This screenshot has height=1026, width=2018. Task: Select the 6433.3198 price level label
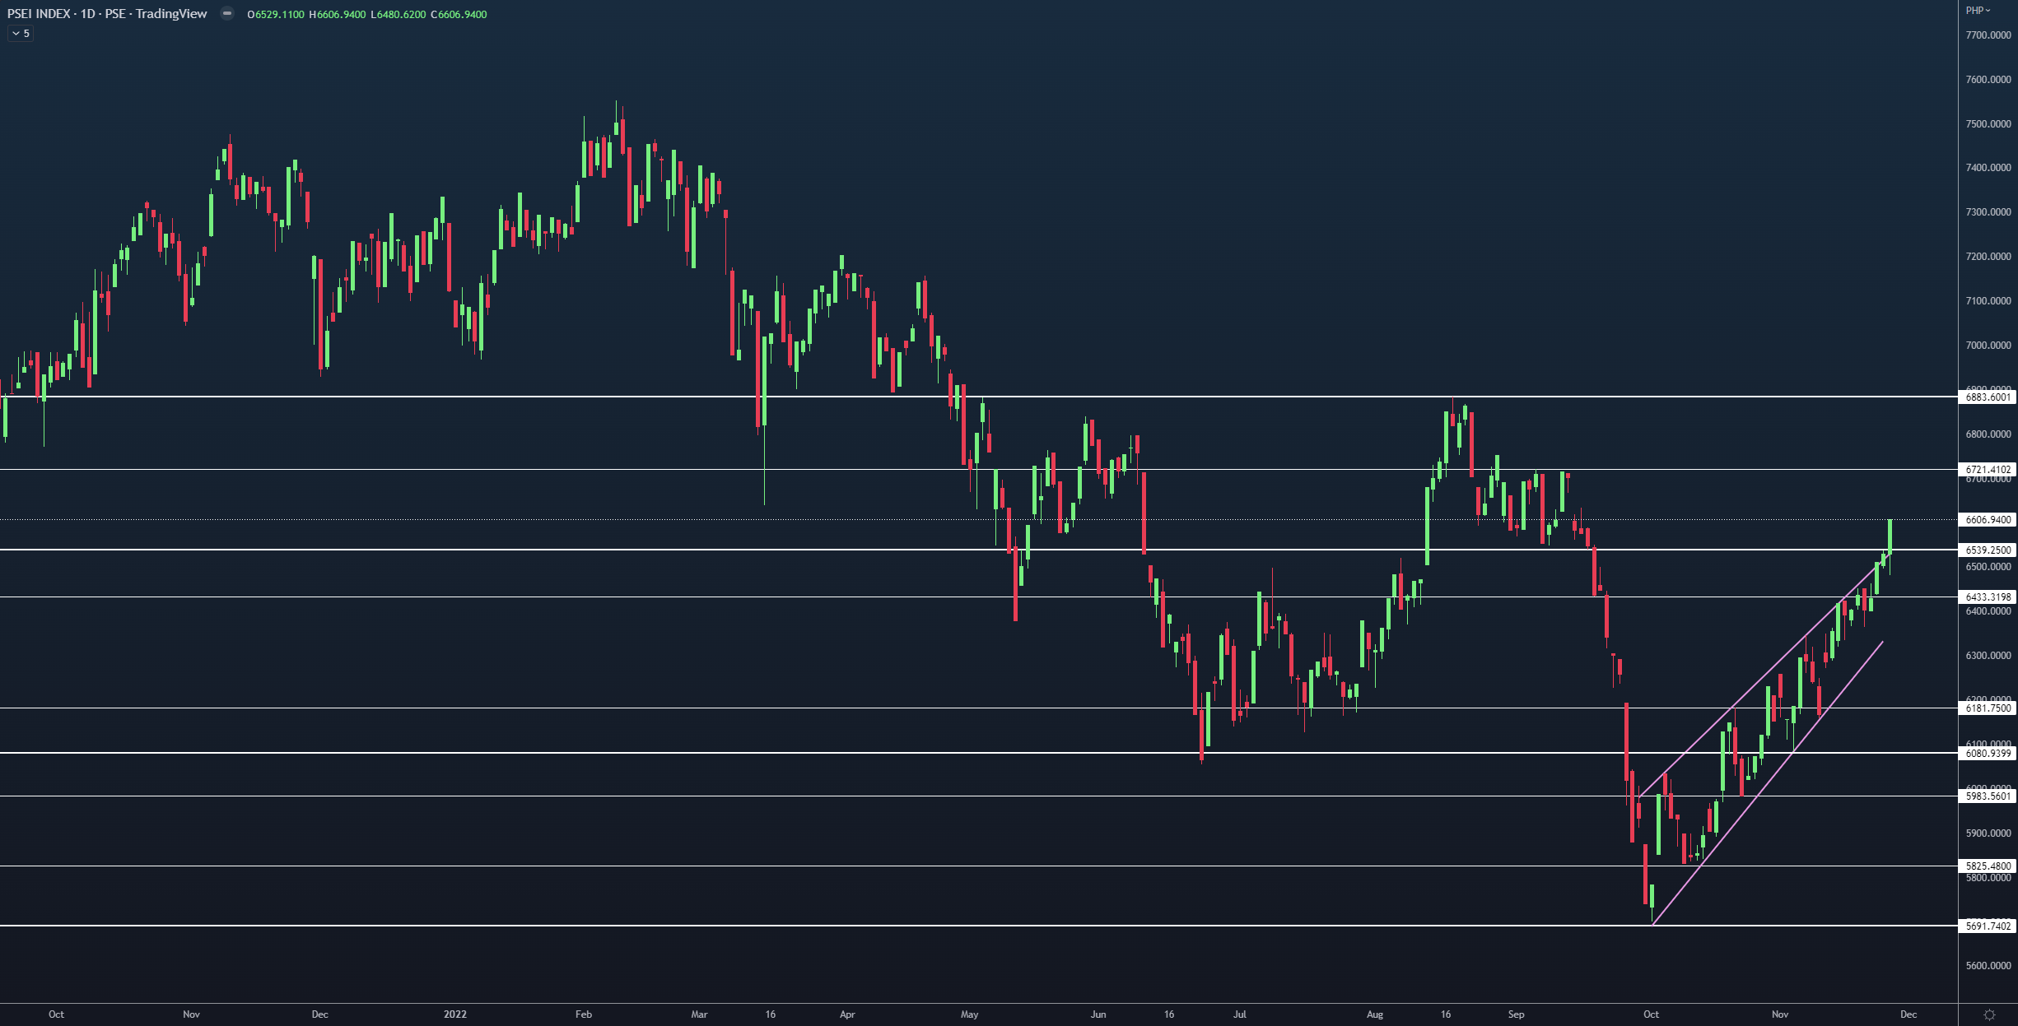[x=1988, y=597]
